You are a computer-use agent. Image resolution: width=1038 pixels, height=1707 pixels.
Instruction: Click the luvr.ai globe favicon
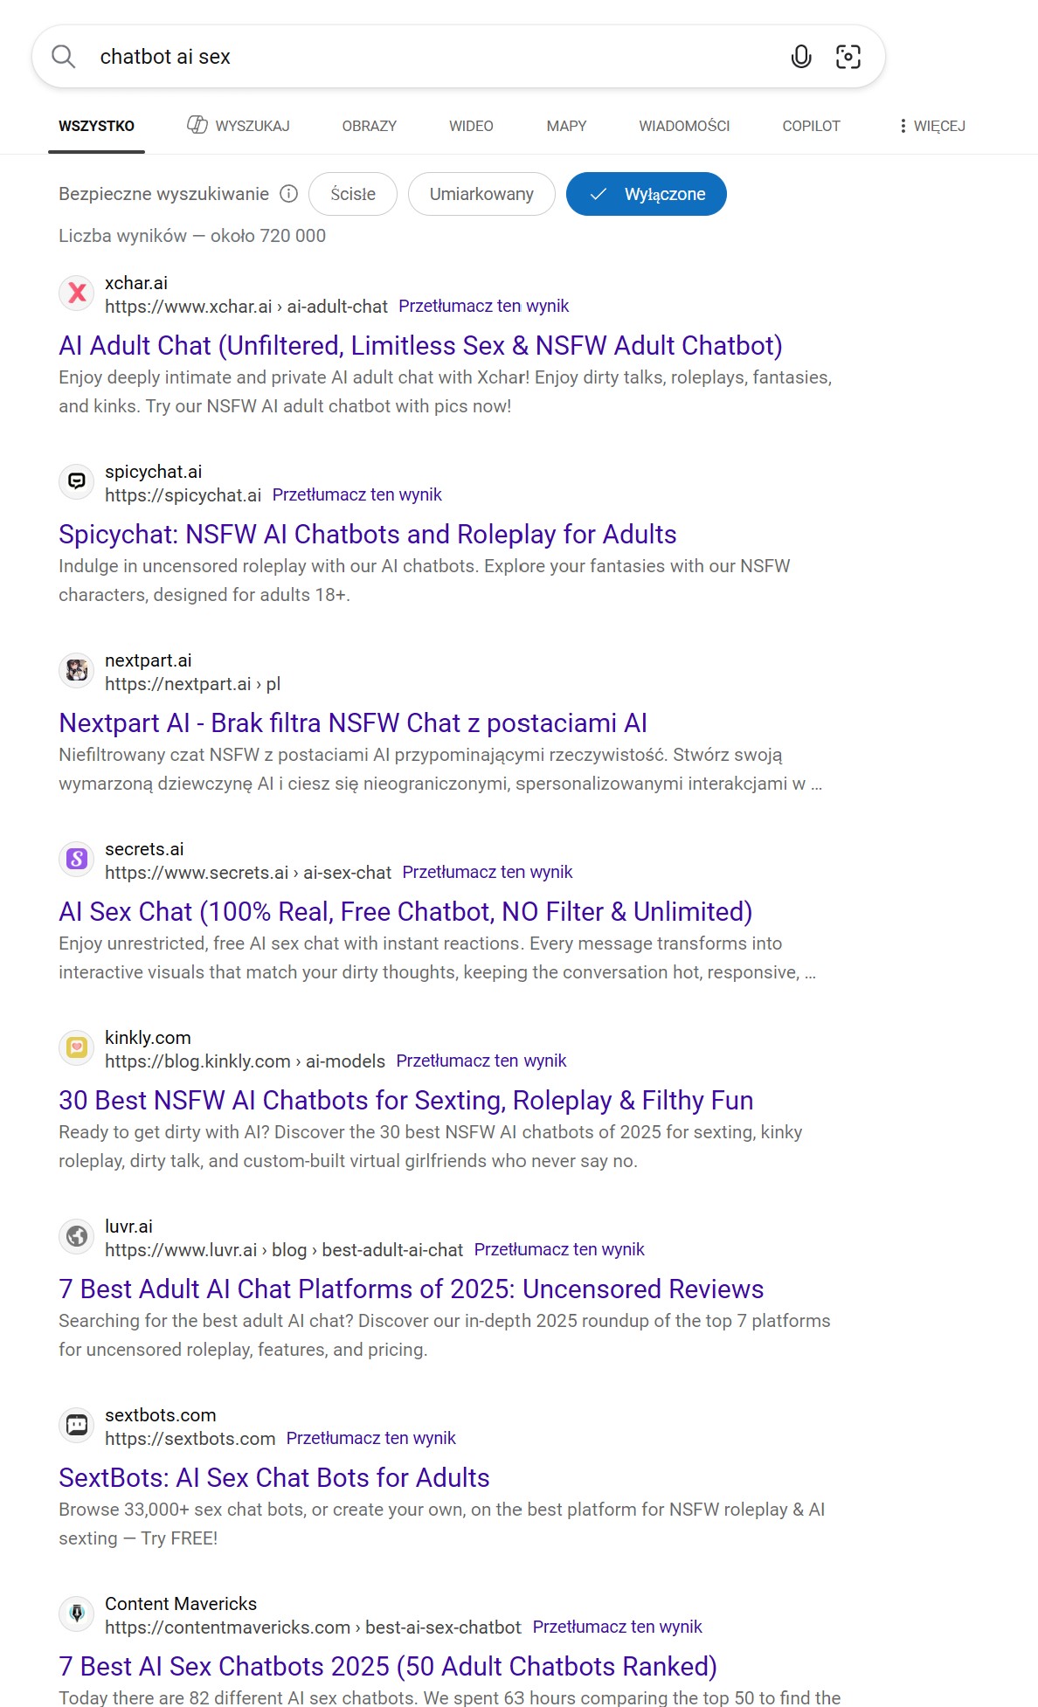pyautogui.click(x=77, y=1237)
